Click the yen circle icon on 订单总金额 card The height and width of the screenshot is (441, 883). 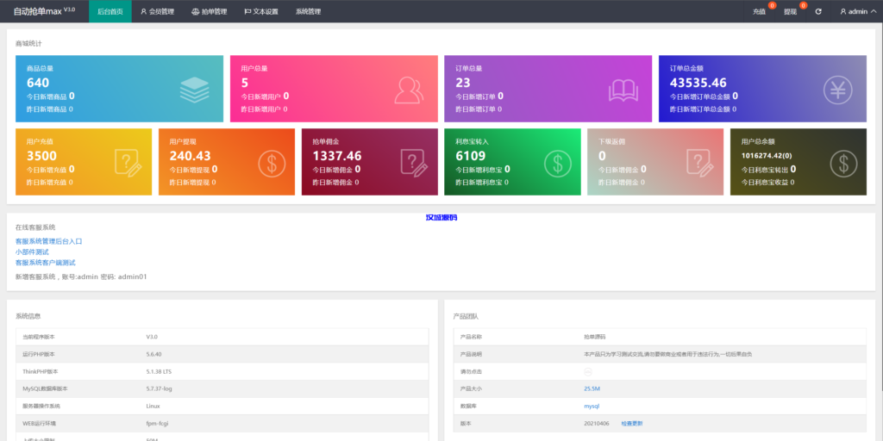pos(837,90)
